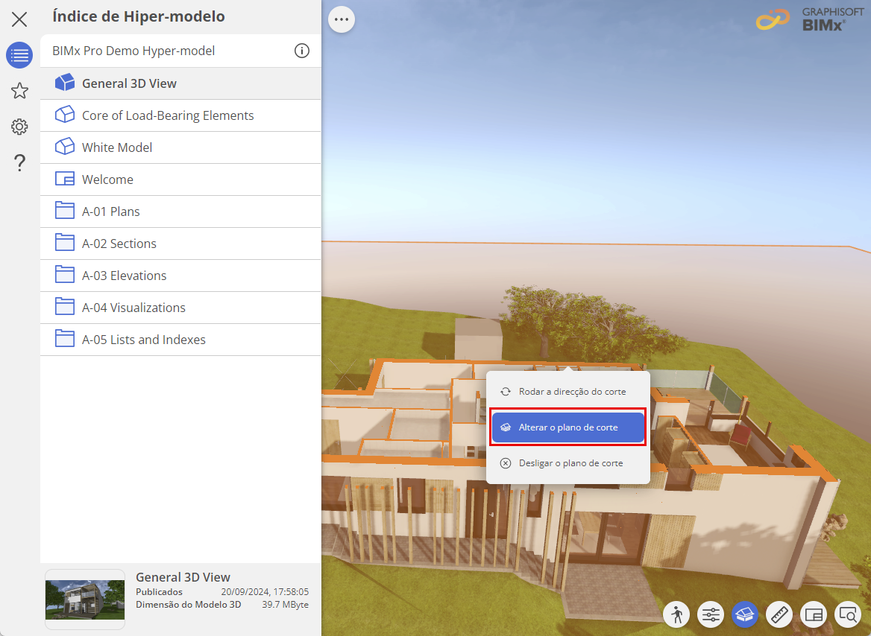Expand the A-02 Sections folder
This screenshot has width=871, height=636.
(x=180, y=244)
